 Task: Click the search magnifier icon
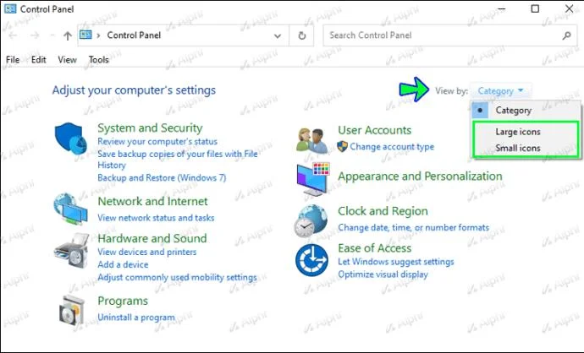pyautogui.click(x=566, y=35)
